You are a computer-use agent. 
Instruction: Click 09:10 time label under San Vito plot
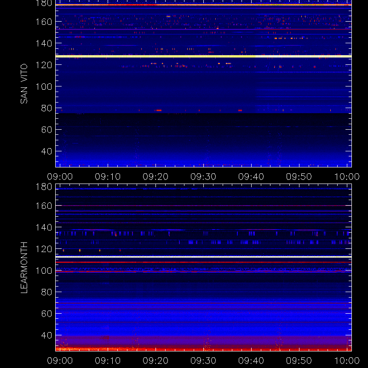coord(108,177)
